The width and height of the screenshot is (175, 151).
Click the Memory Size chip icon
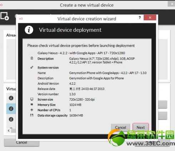(32, 105)
